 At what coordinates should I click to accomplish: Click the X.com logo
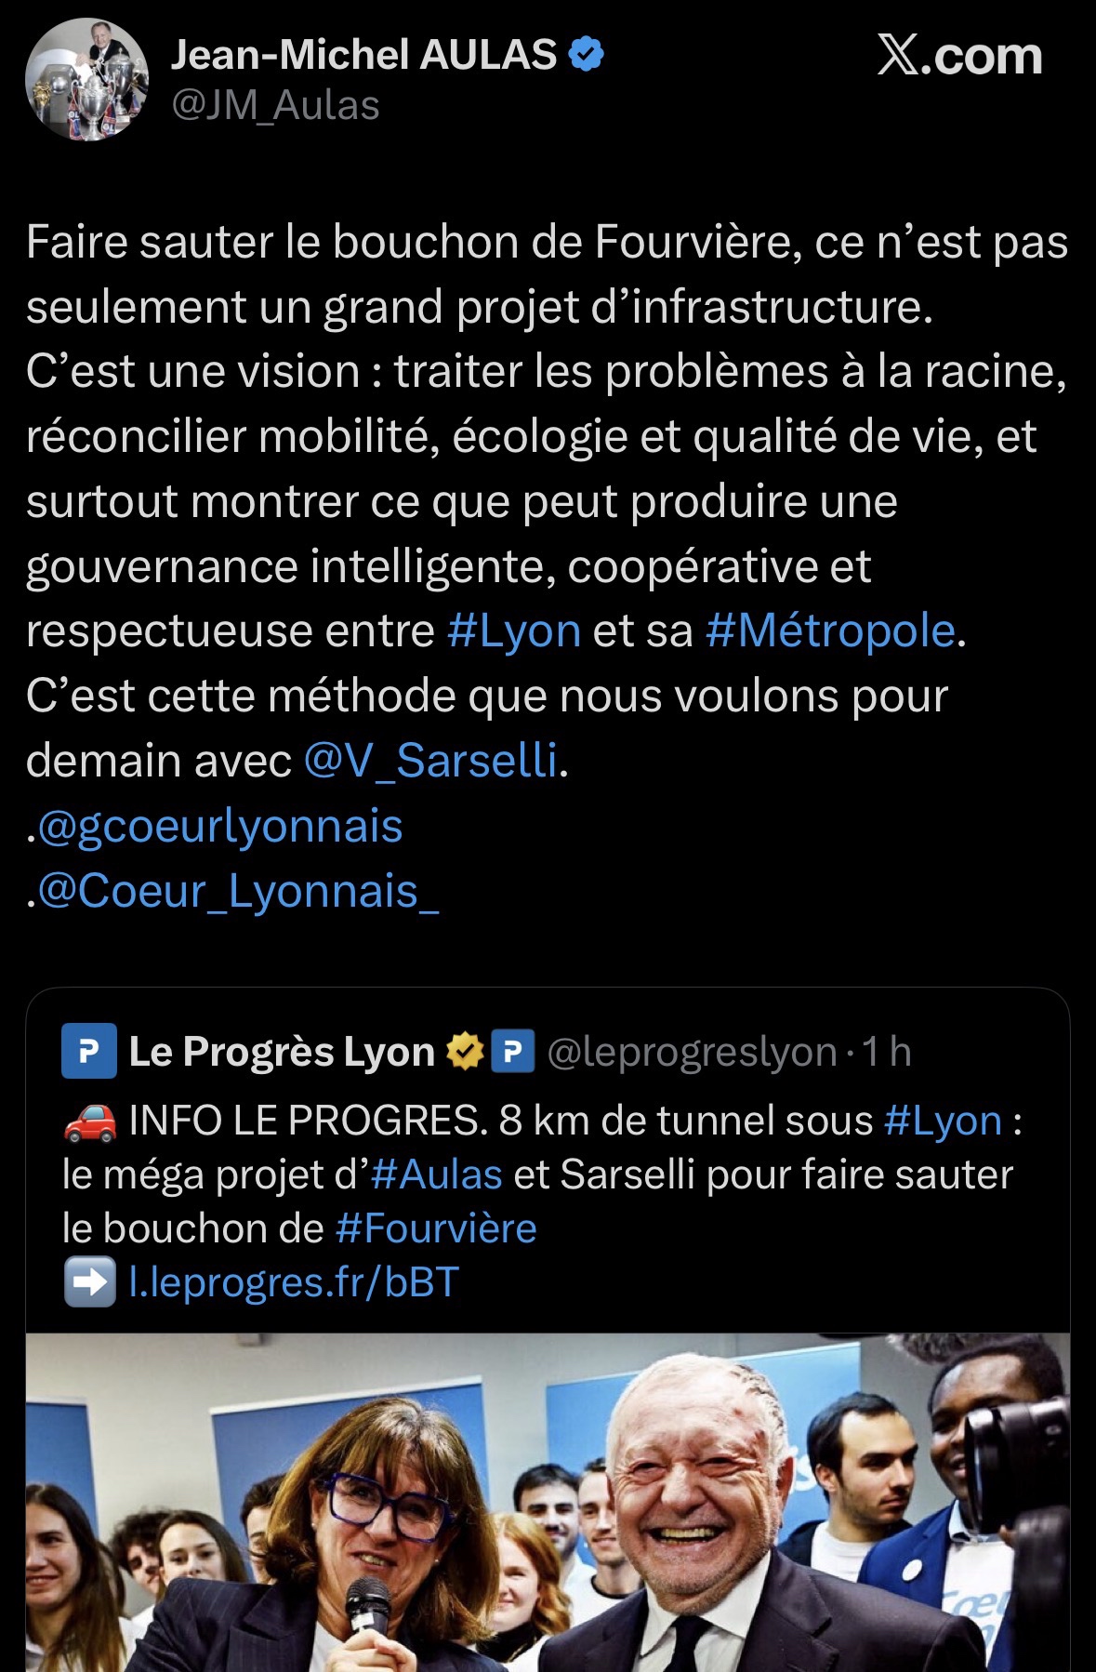959,56
